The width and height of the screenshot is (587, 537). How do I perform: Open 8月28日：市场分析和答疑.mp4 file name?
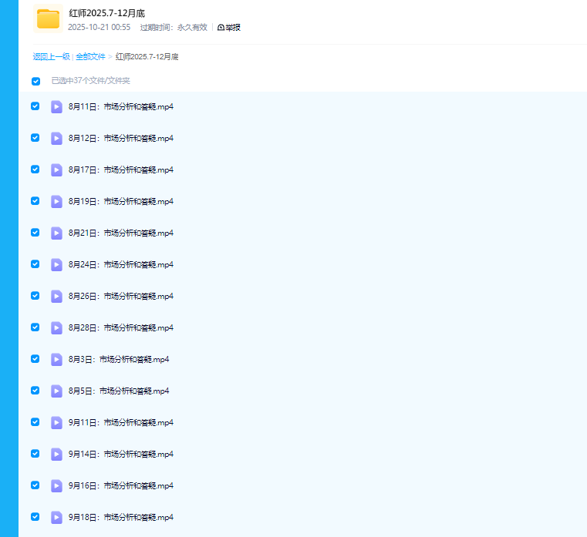121,327
